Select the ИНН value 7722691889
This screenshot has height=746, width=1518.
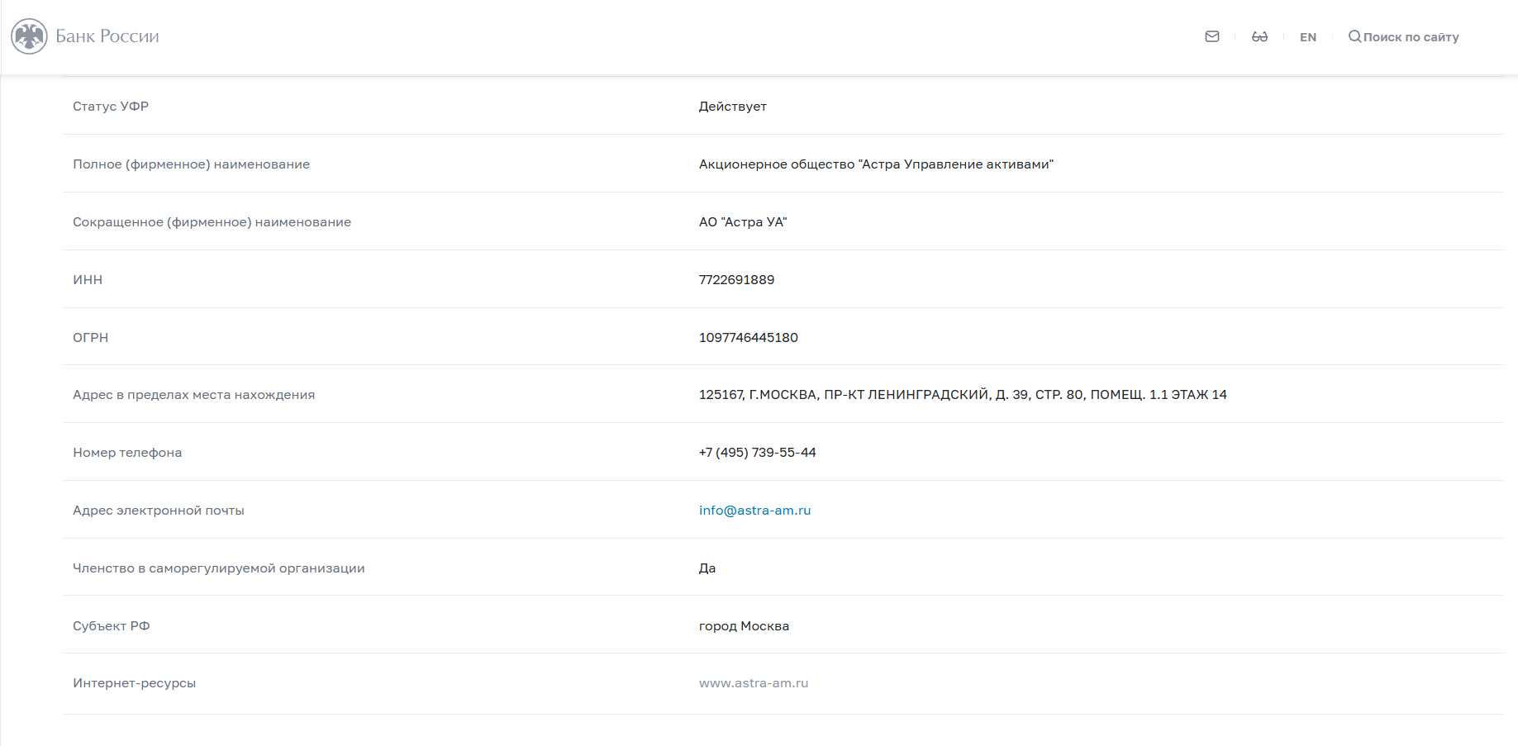pos(736,280)
